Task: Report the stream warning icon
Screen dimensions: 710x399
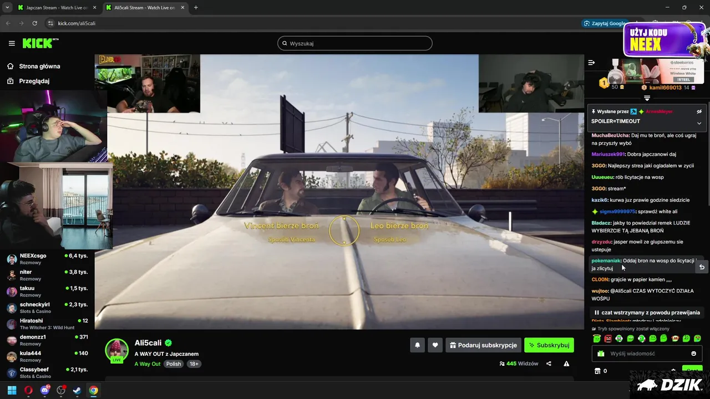Action: click(x=566, y=364)
